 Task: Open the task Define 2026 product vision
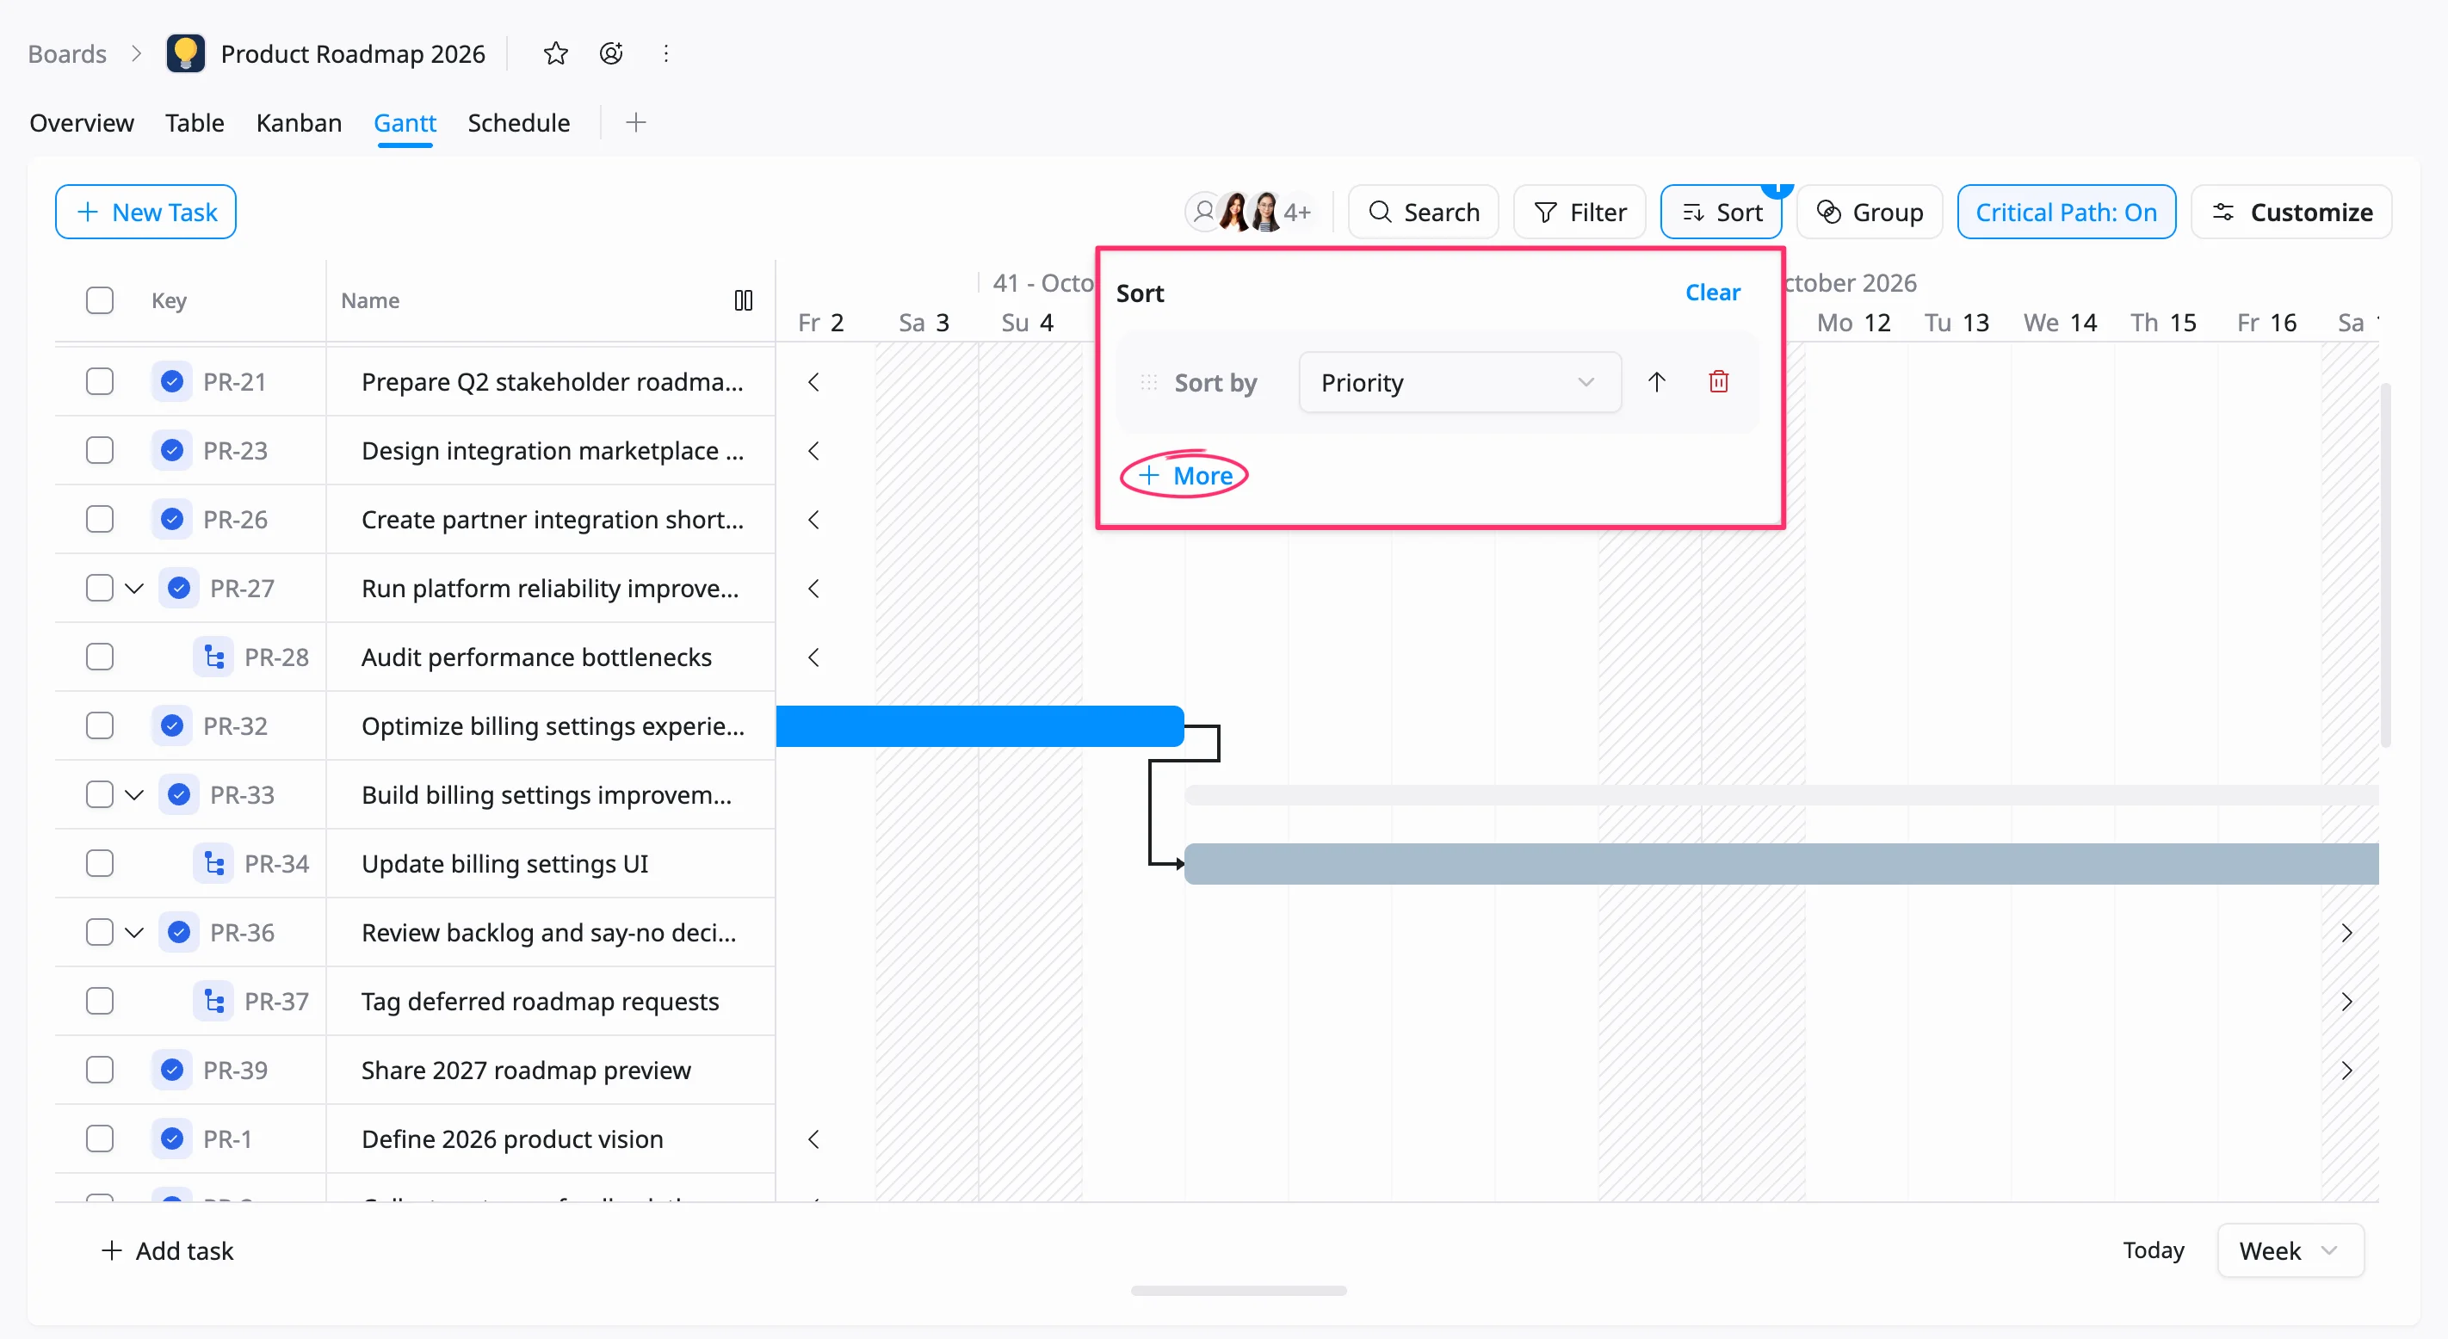[512, 1138]
